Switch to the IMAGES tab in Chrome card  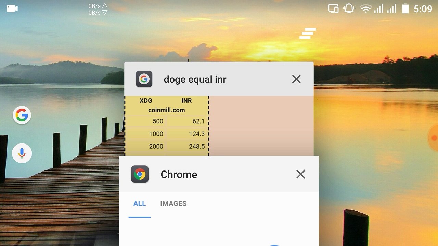click(x=173, y=204)
